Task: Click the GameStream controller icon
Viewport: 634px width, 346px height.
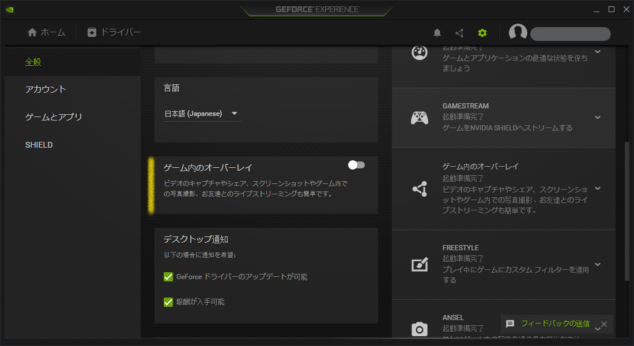Action: tap(420, 118)
